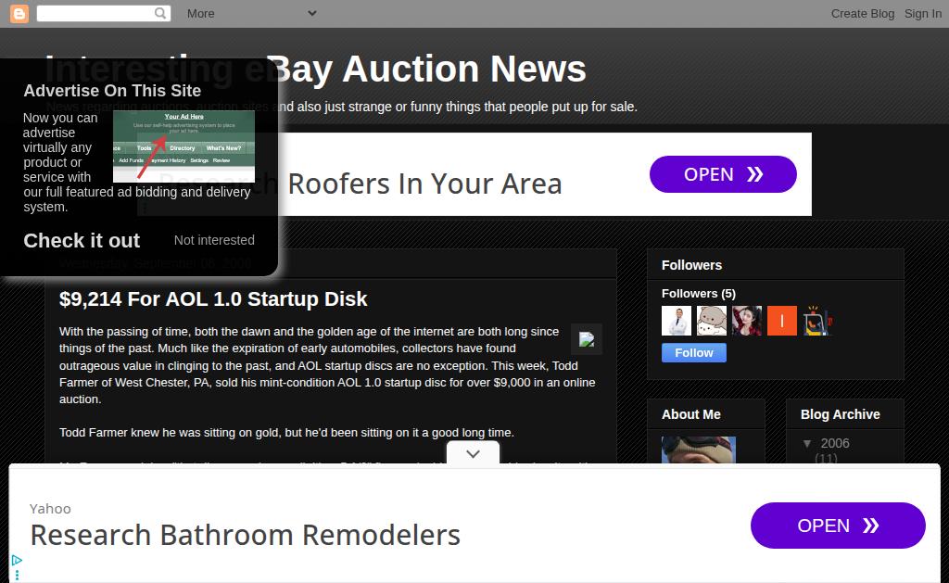Click OPEN on Bathroom Remodelers ad

click(x=838, y=526)
